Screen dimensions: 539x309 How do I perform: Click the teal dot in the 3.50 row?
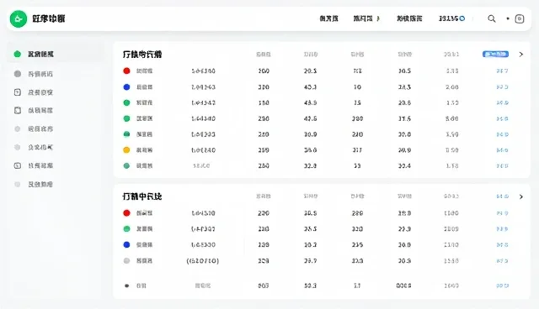pyautogui.click(x=126, y=134)
